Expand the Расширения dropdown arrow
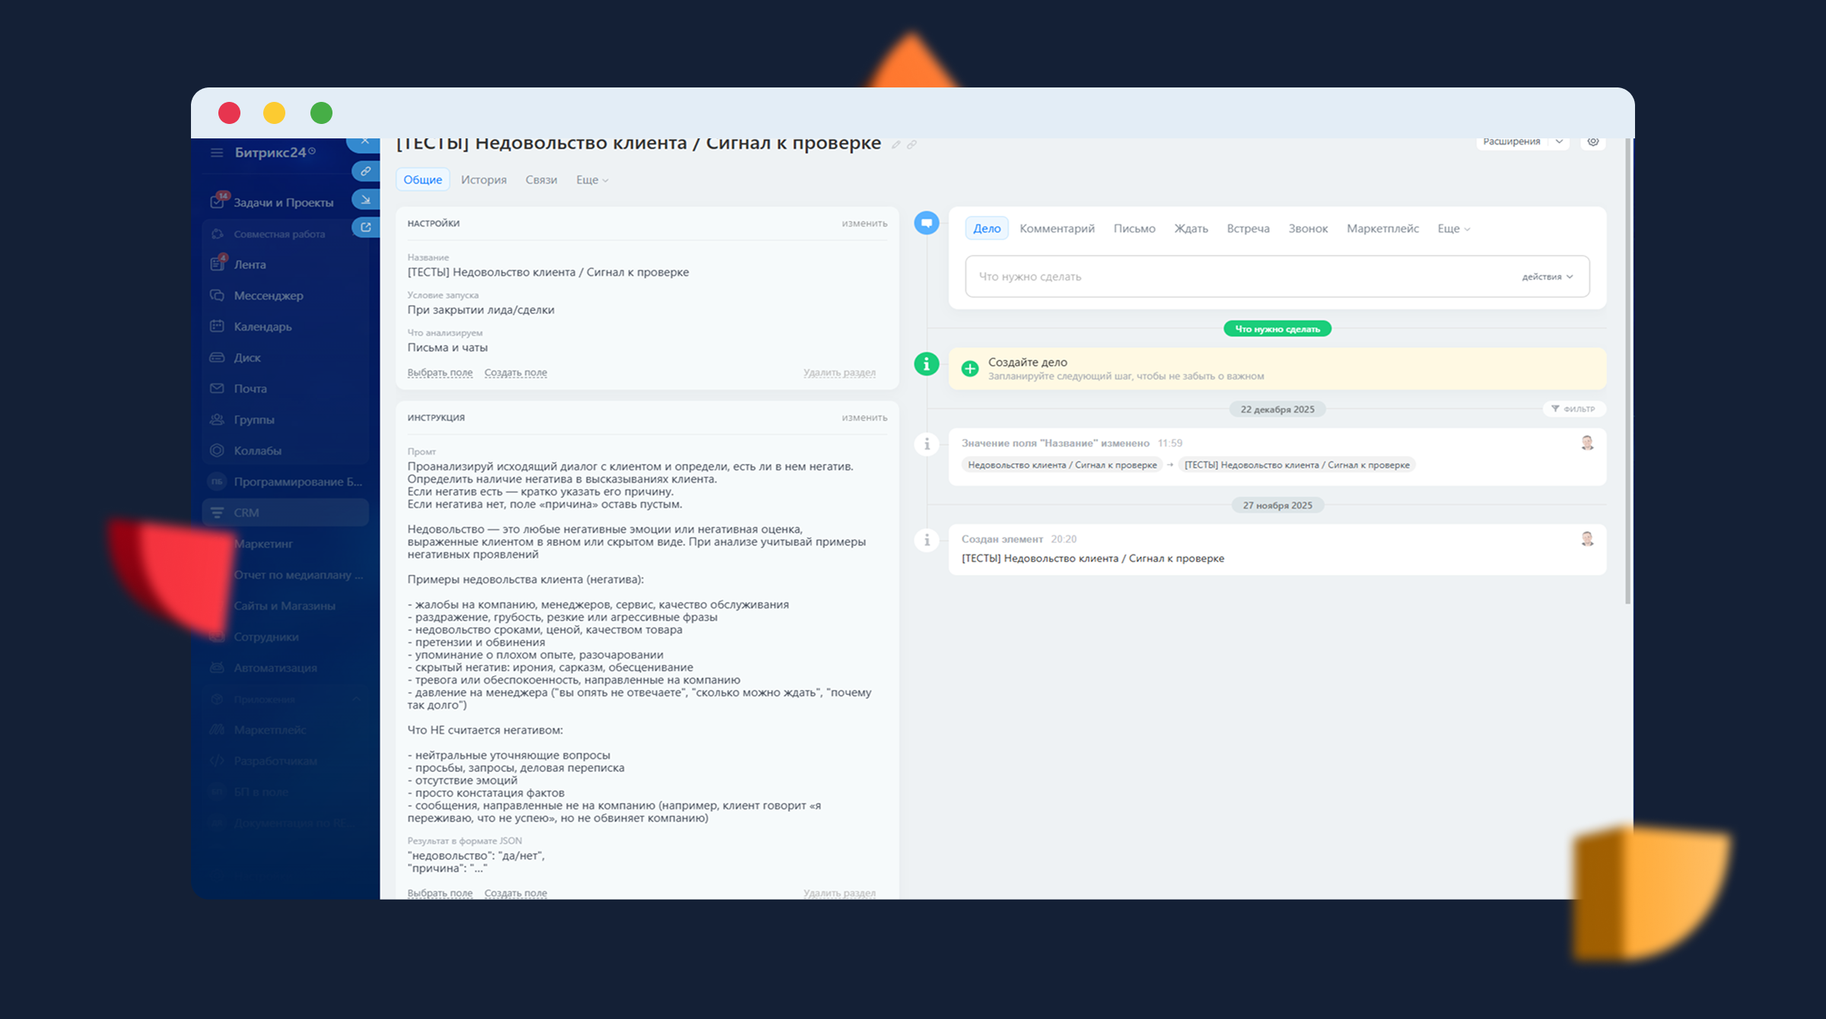1826x1019 pixels. pos(1559,142)
